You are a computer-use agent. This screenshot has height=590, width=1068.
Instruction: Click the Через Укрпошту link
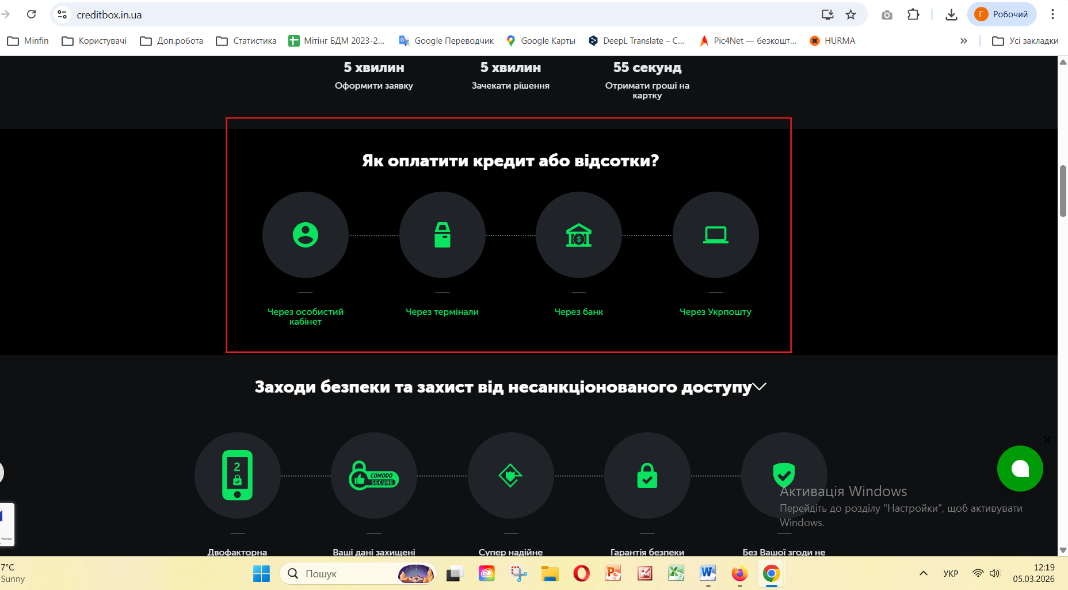point(715,311)
